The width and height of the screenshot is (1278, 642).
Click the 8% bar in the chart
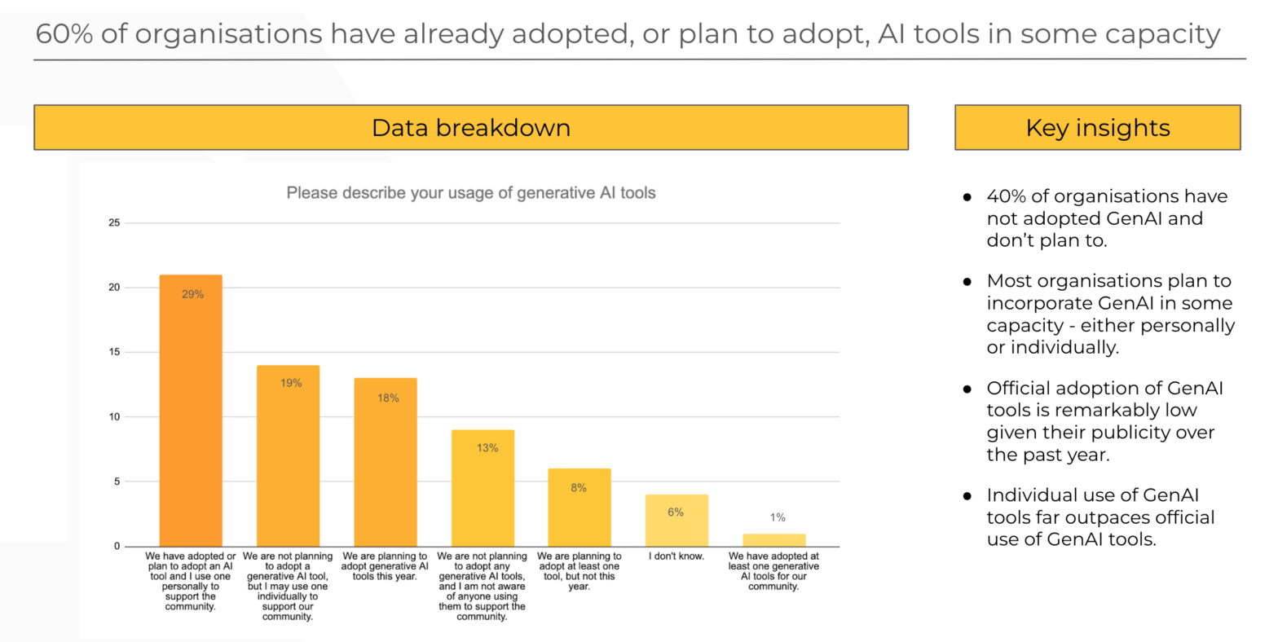pos(579,508)
